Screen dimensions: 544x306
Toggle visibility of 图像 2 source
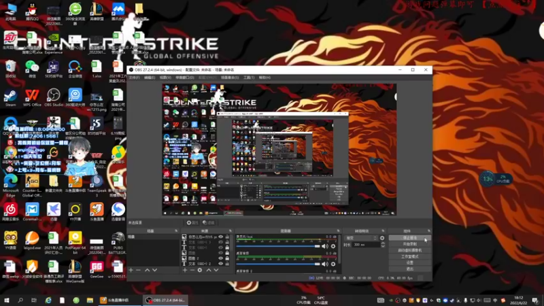click(220, 258)
